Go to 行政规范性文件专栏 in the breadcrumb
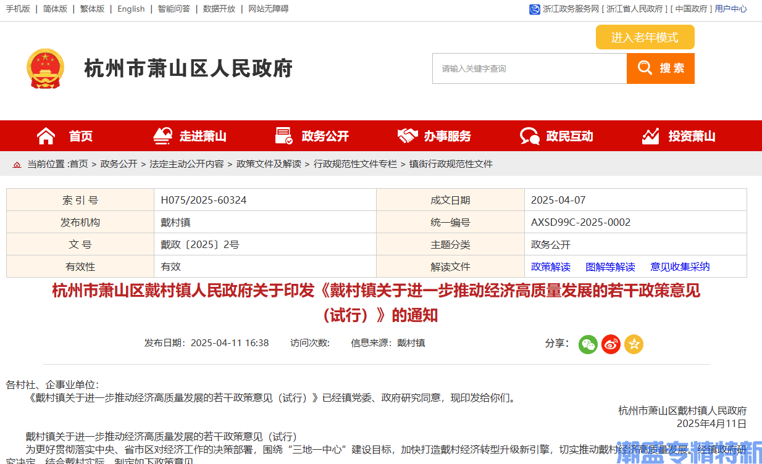The image size is (762, 464). (x=355, y=164)
